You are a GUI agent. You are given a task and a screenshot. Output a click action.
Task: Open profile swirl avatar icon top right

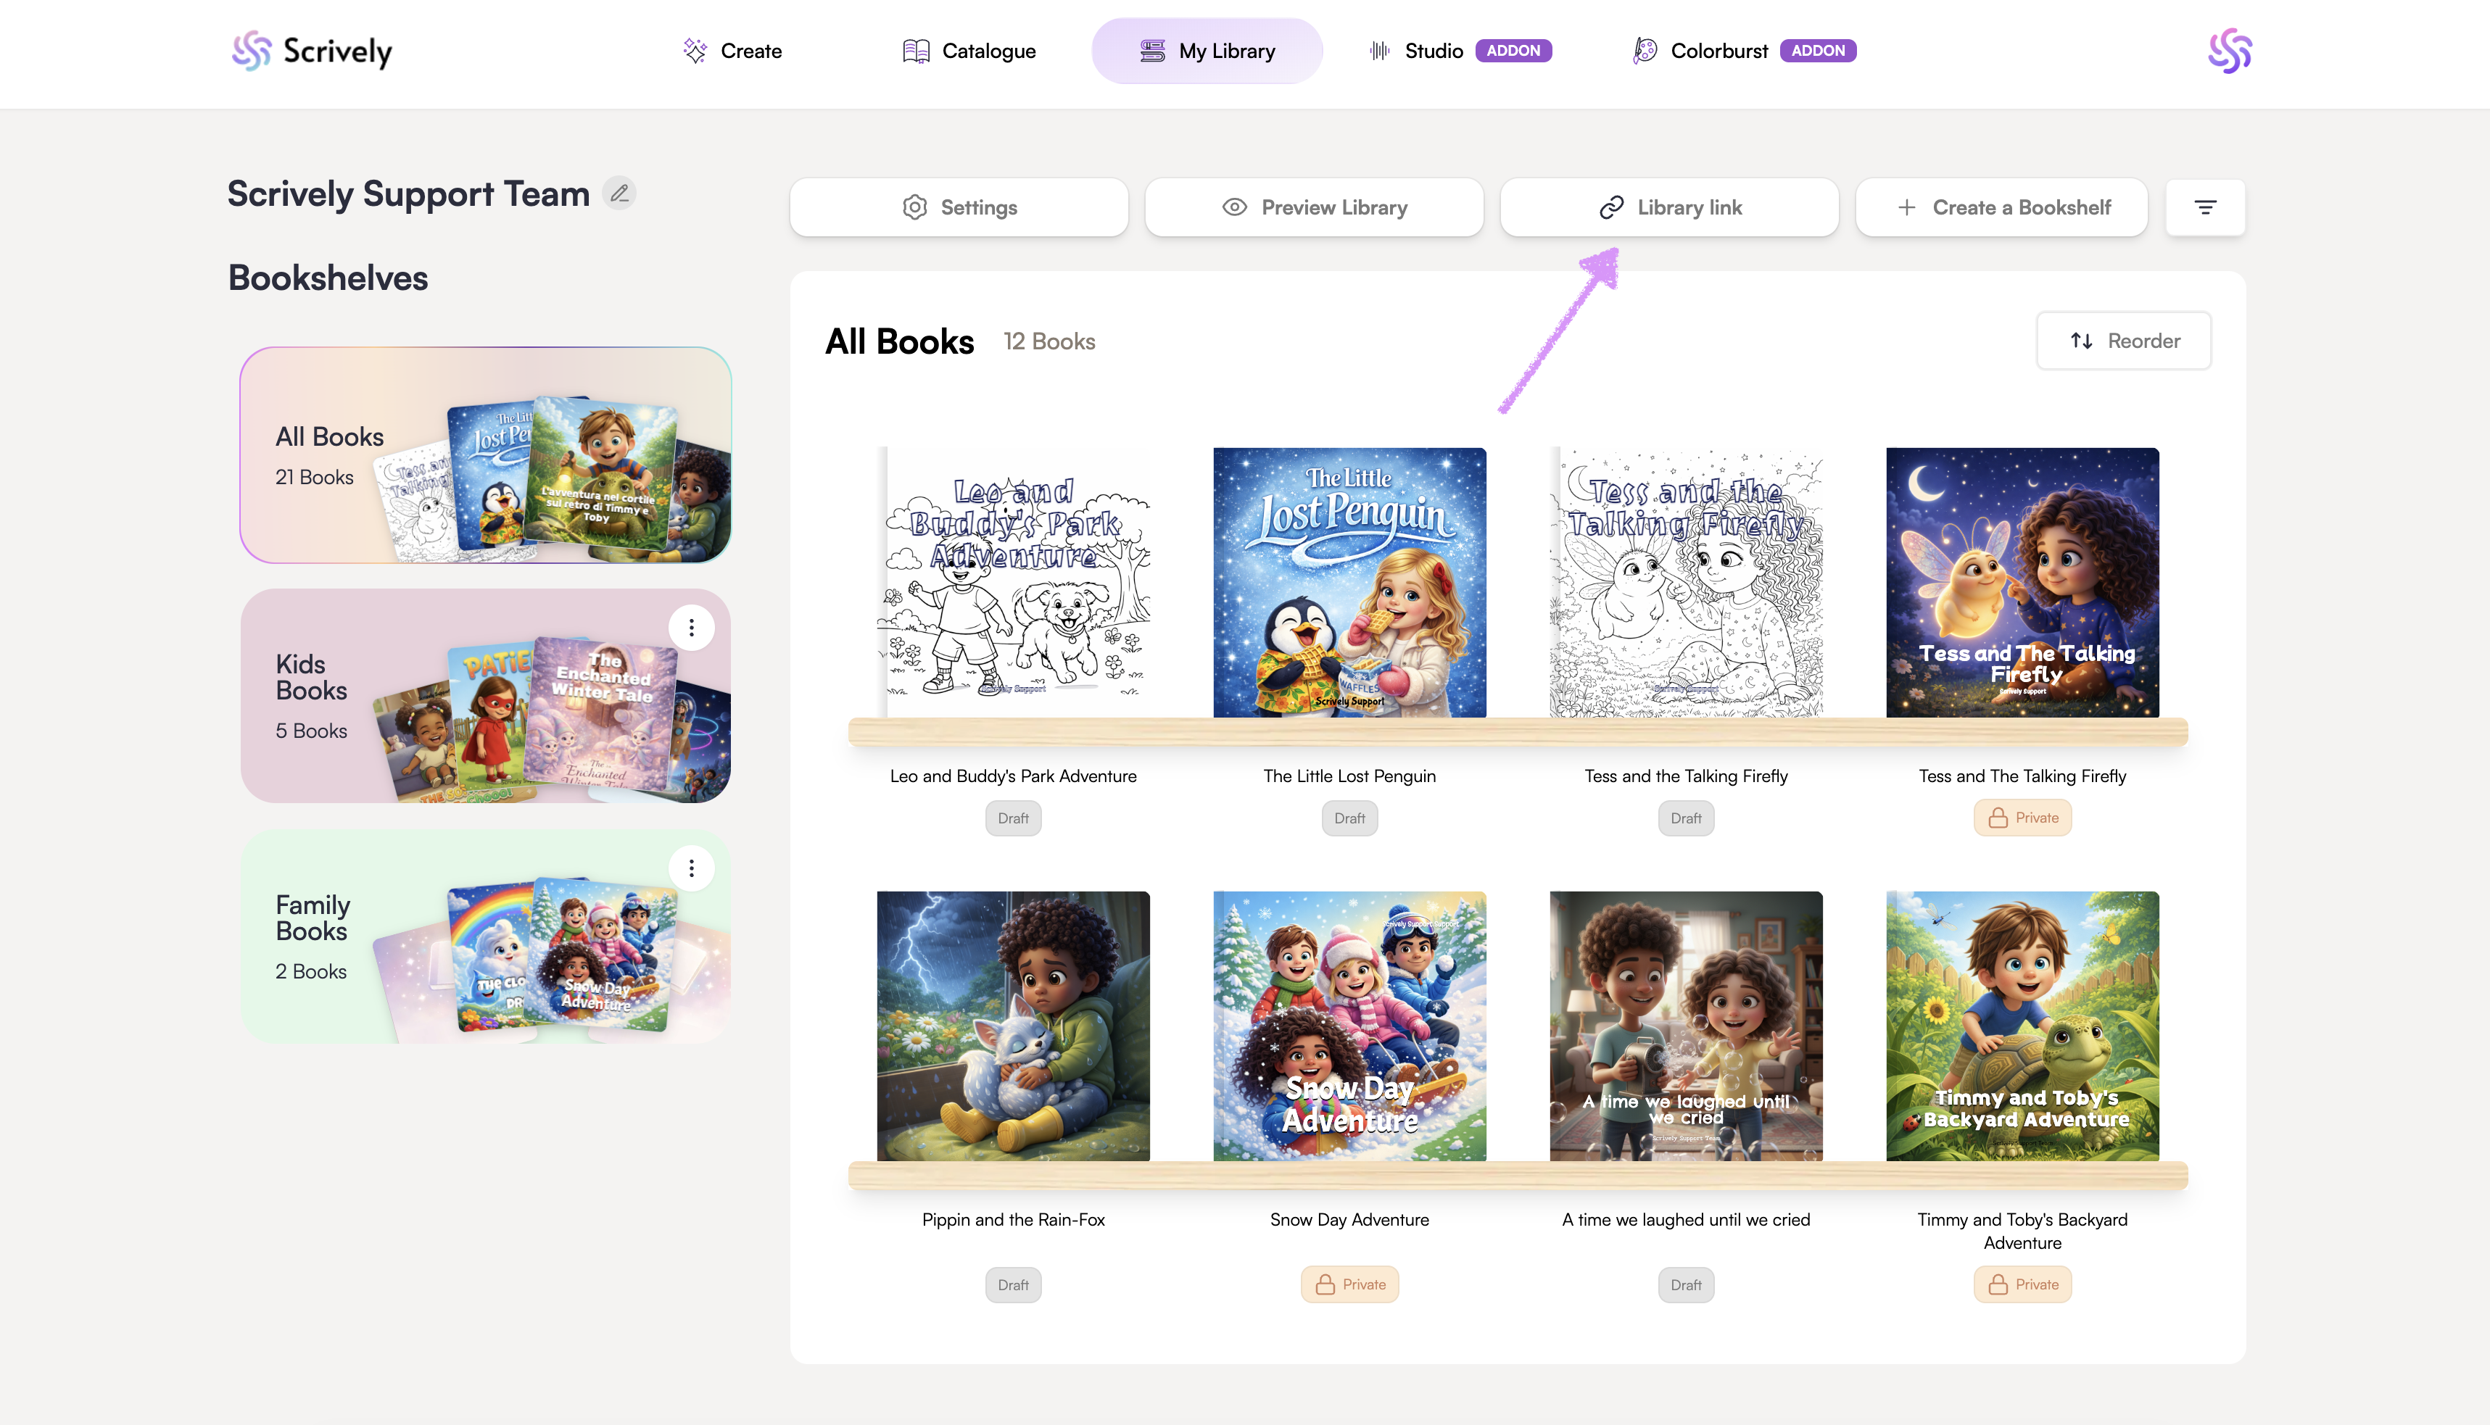[x=2229, y=51]
